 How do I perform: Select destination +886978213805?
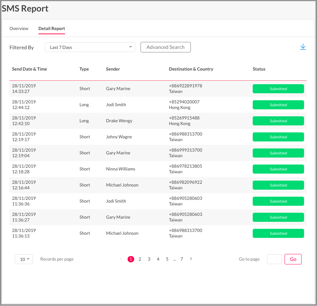[186, 166]
